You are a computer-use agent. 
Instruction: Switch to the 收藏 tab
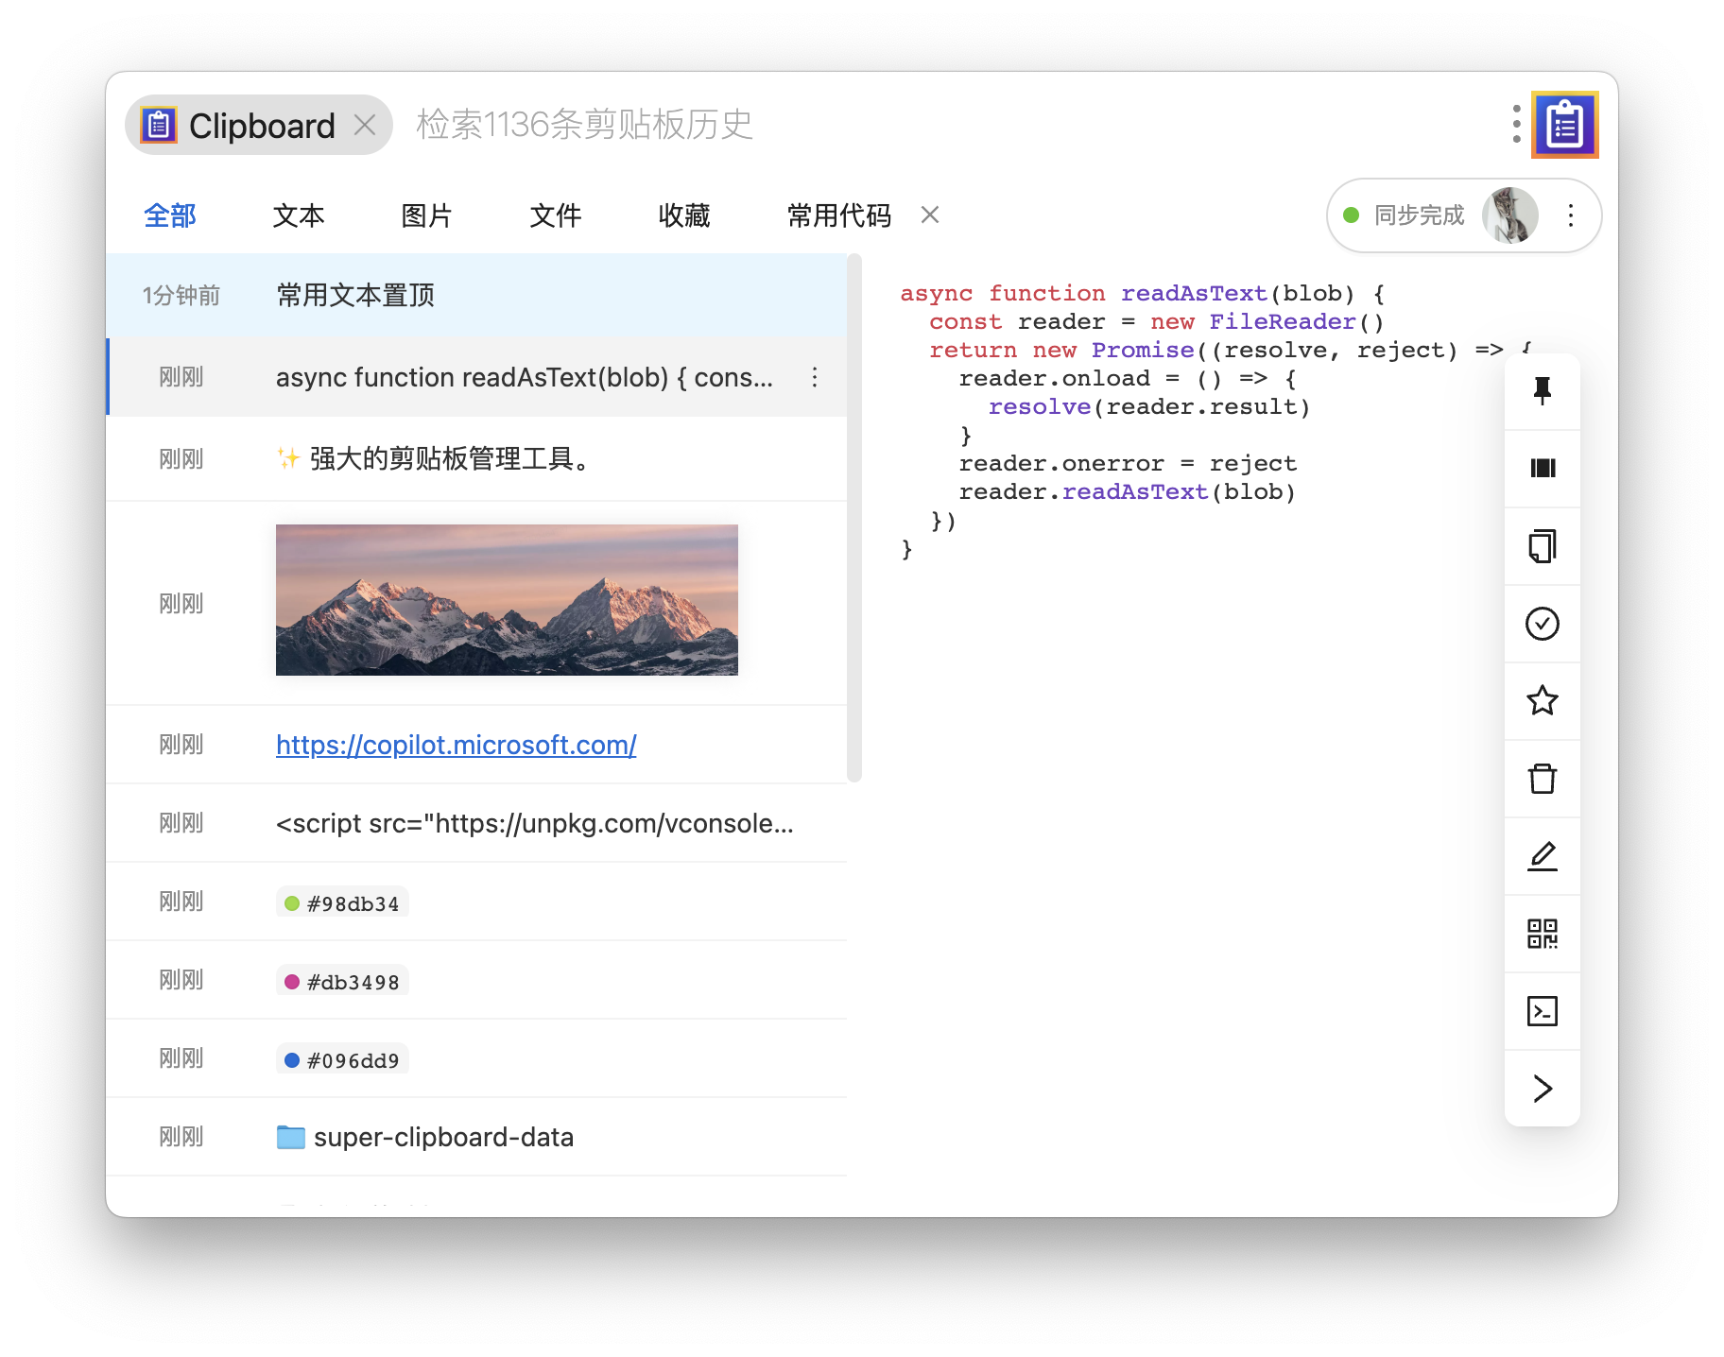[684, 215]
